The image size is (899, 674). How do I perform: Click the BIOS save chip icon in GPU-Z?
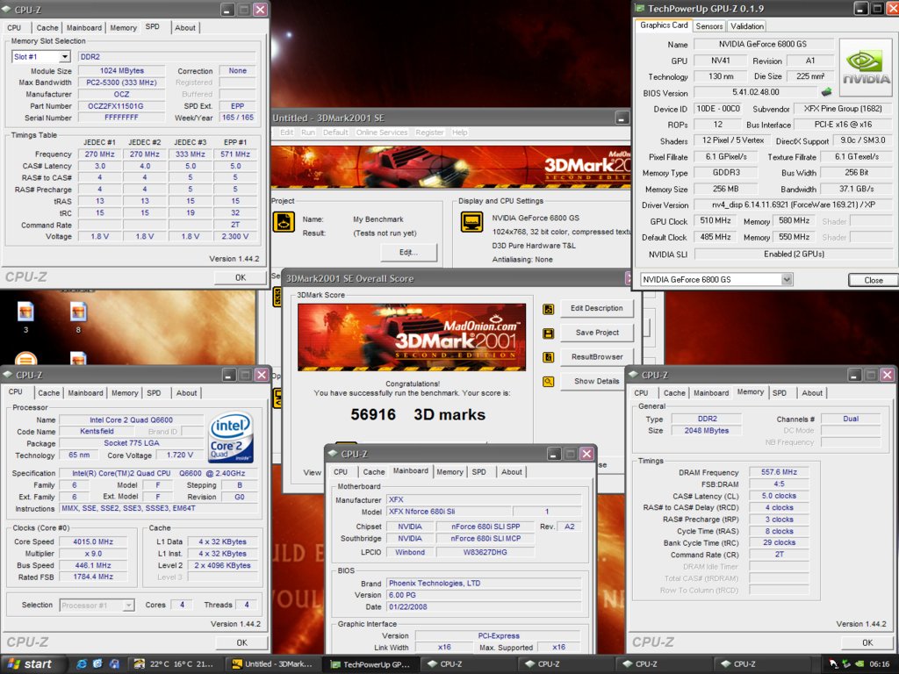click(826, 91)
